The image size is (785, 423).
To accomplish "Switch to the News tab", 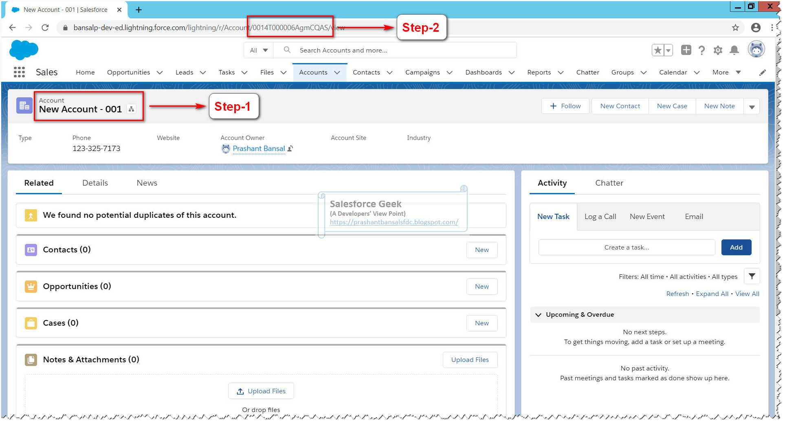I will [x=147, y=183].
